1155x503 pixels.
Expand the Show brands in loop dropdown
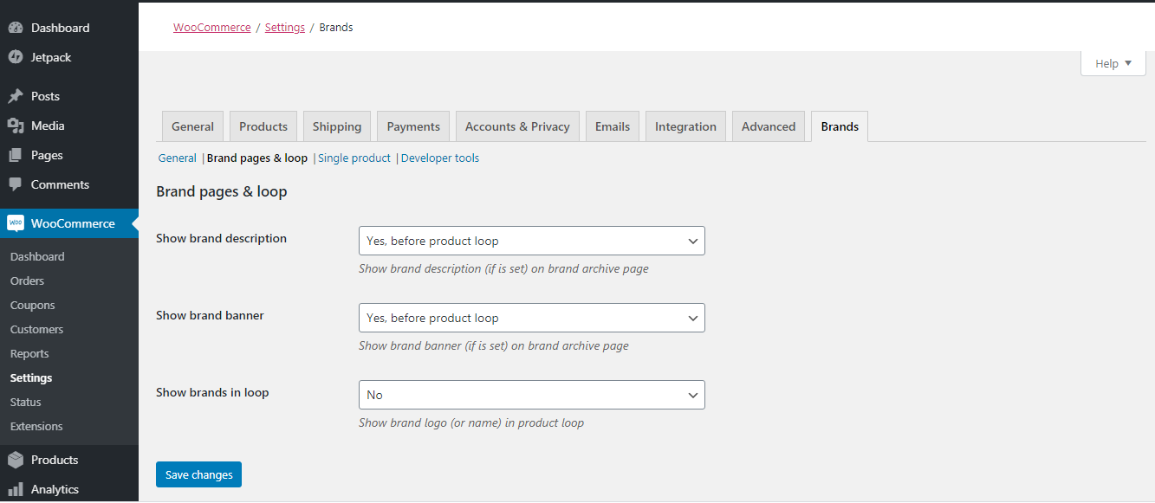coord(531,394)
